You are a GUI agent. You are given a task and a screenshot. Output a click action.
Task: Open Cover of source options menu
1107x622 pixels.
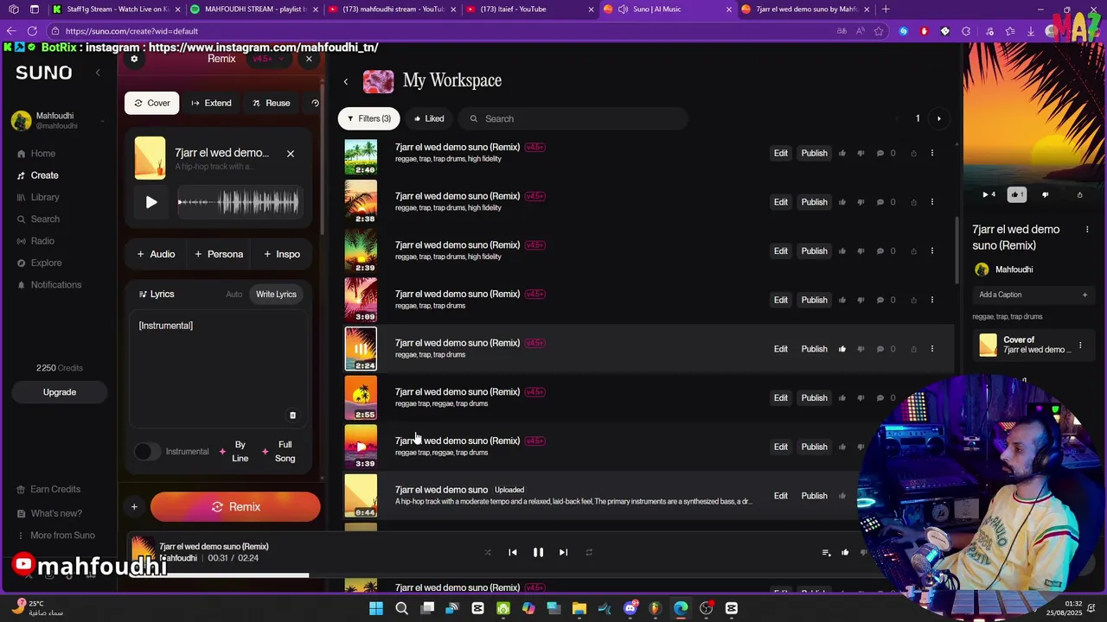(1080, 346)
